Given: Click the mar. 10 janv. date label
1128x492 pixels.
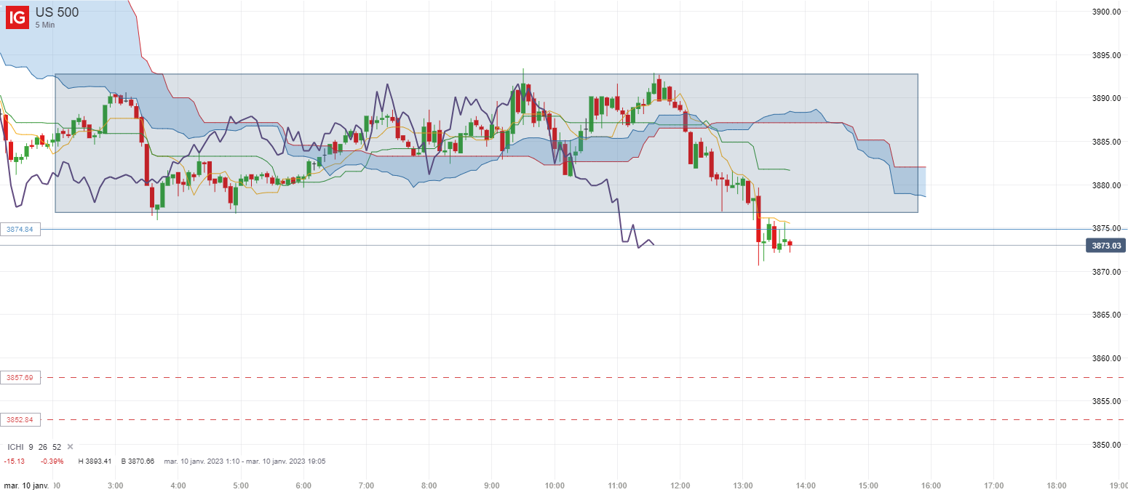Looking at the screenshot, I should pyautogui.click(x=26, y=485).
